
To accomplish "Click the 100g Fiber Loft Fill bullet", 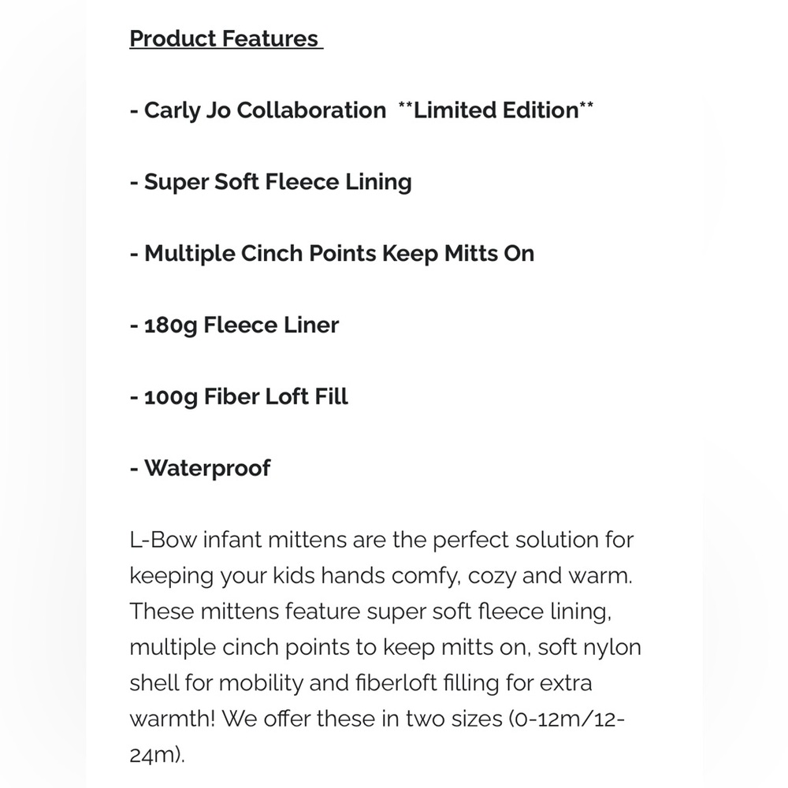I will 239,397.
